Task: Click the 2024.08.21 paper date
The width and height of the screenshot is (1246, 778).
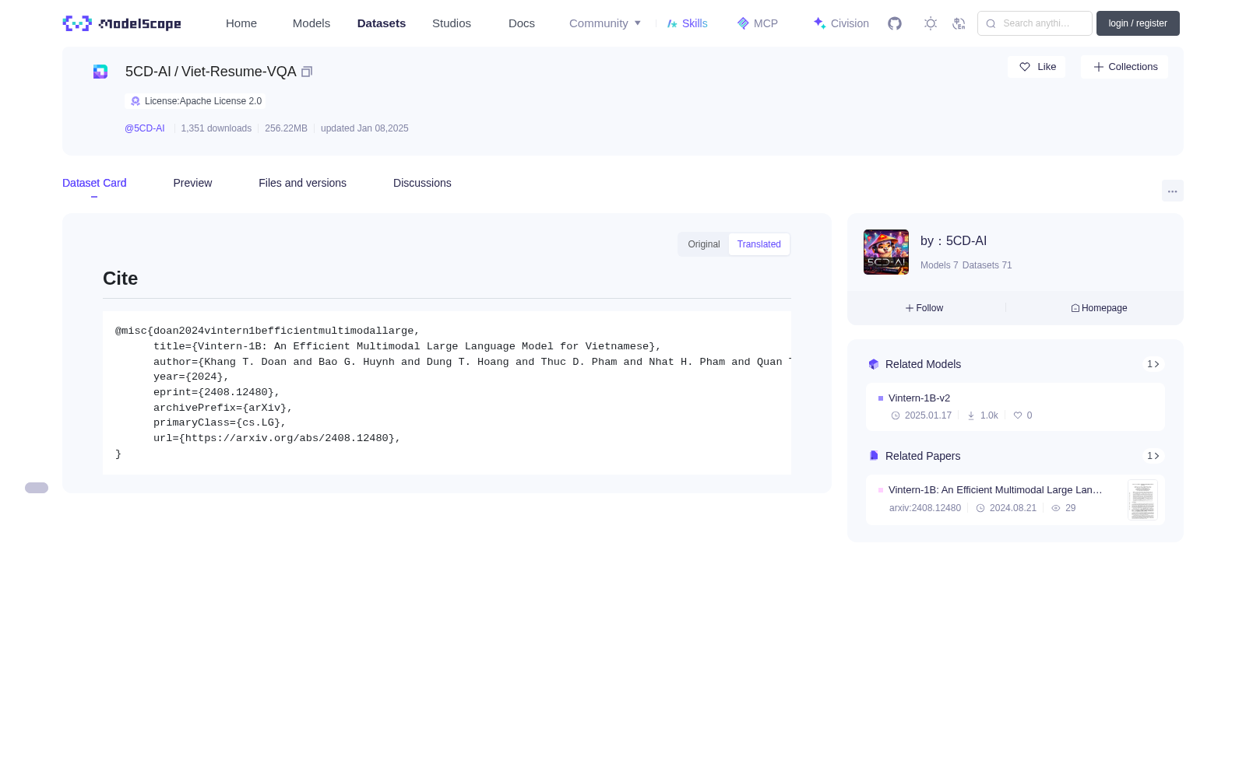Action: (x=1006, y=508)
